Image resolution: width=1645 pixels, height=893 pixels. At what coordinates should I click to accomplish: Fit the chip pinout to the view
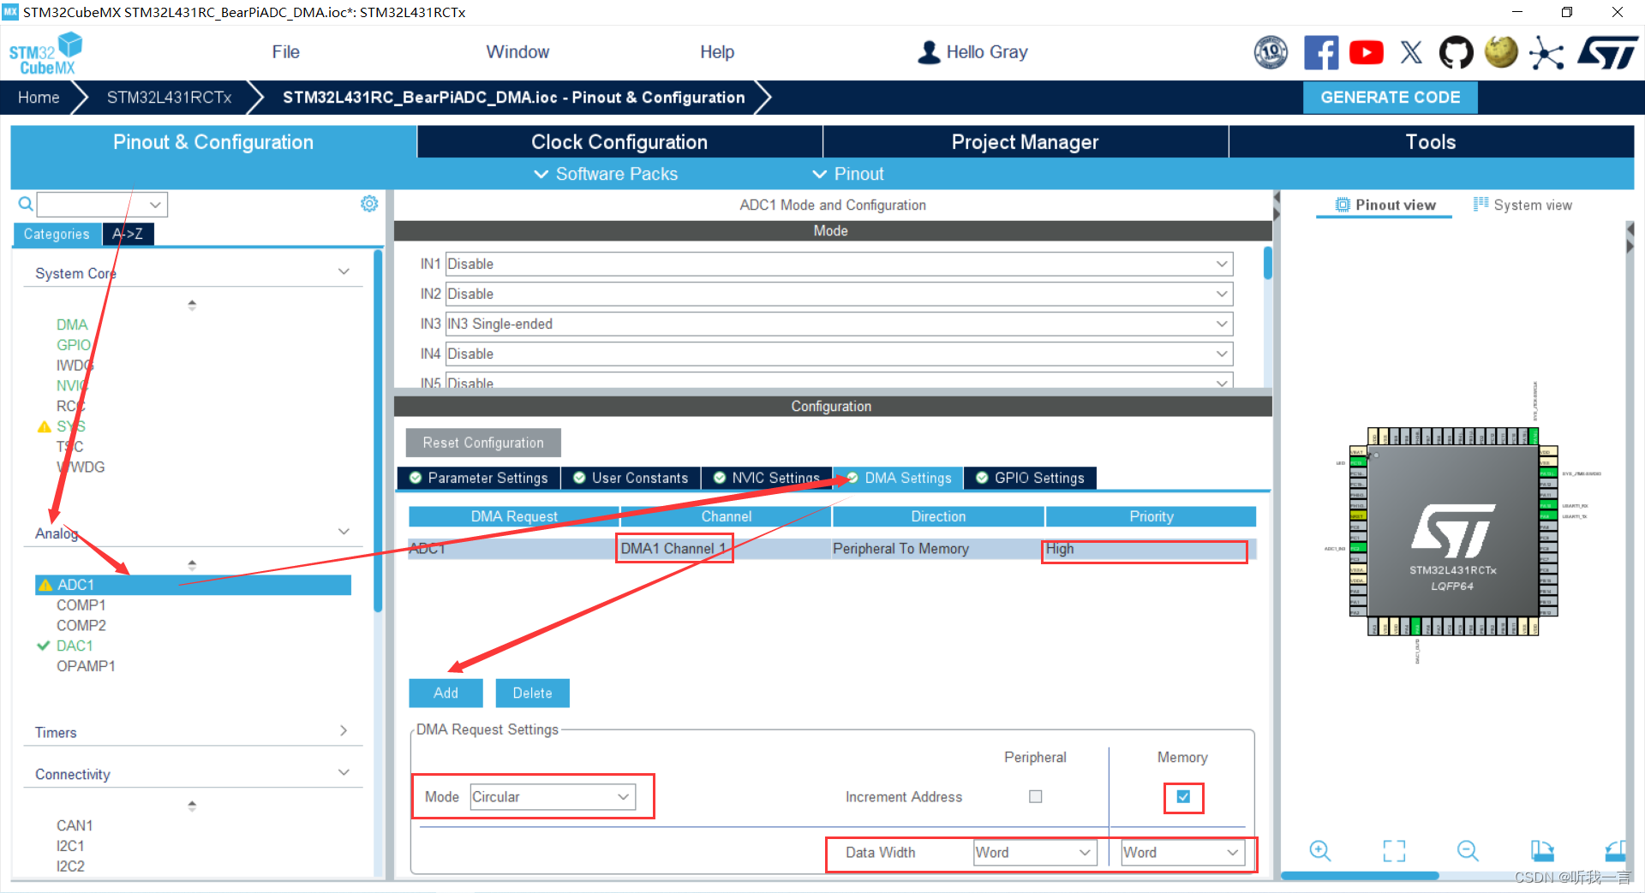pyautogui.click(x=1394, y=851)
